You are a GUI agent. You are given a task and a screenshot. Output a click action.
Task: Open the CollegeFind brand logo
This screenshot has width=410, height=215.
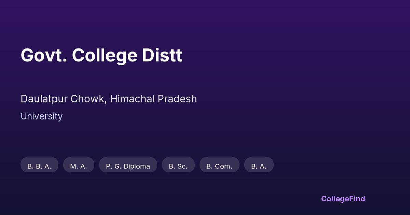343,199
